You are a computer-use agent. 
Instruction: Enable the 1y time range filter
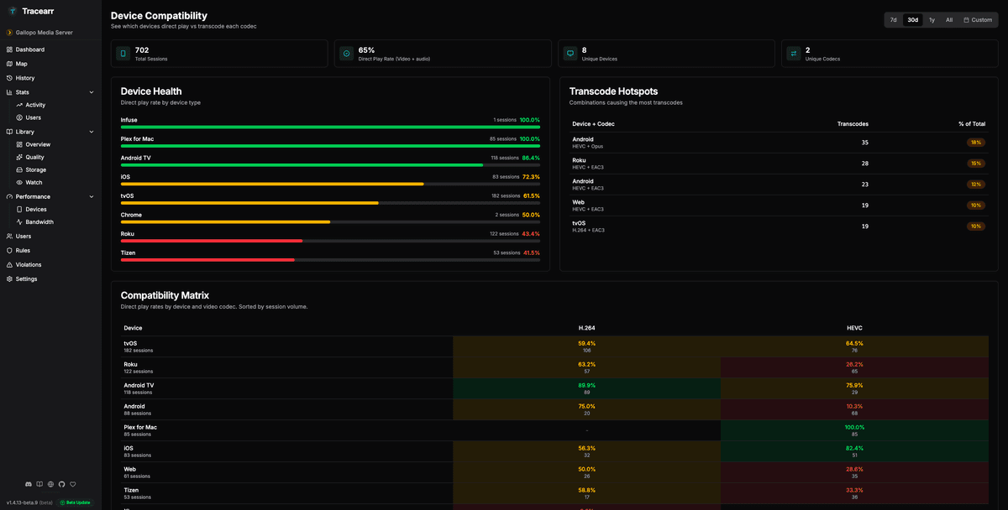coord(931,19)
